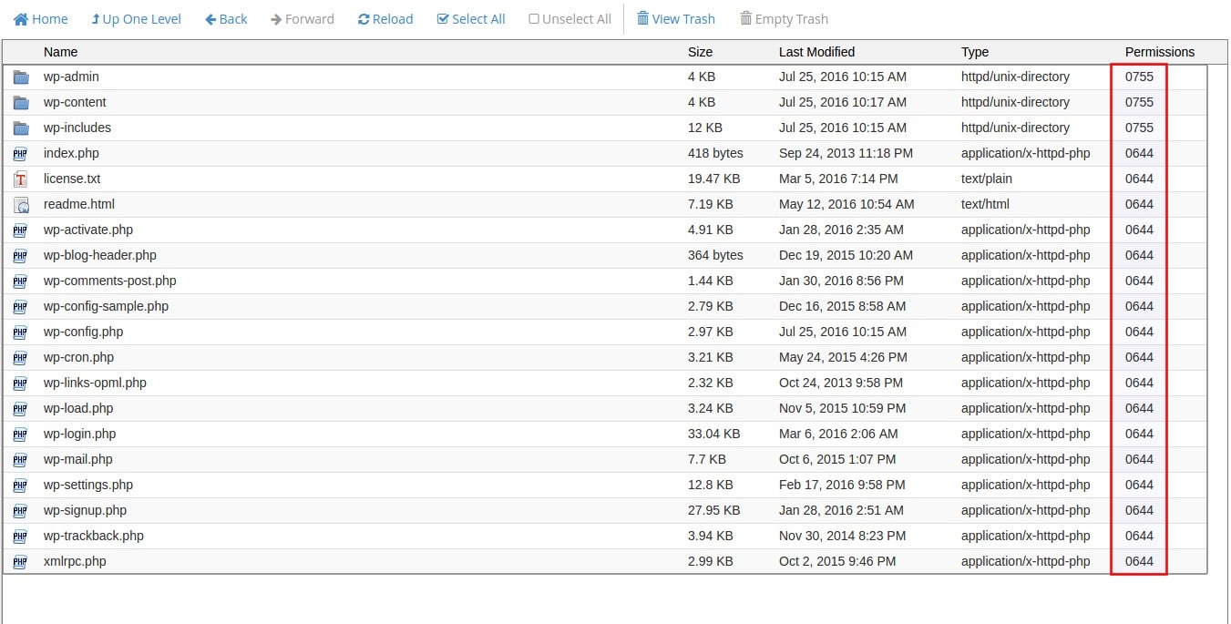Image resolution: width=1231 pixels, height=624 pixels.
Task: Sort by Permissions column header
Action: coord(1159,52)
